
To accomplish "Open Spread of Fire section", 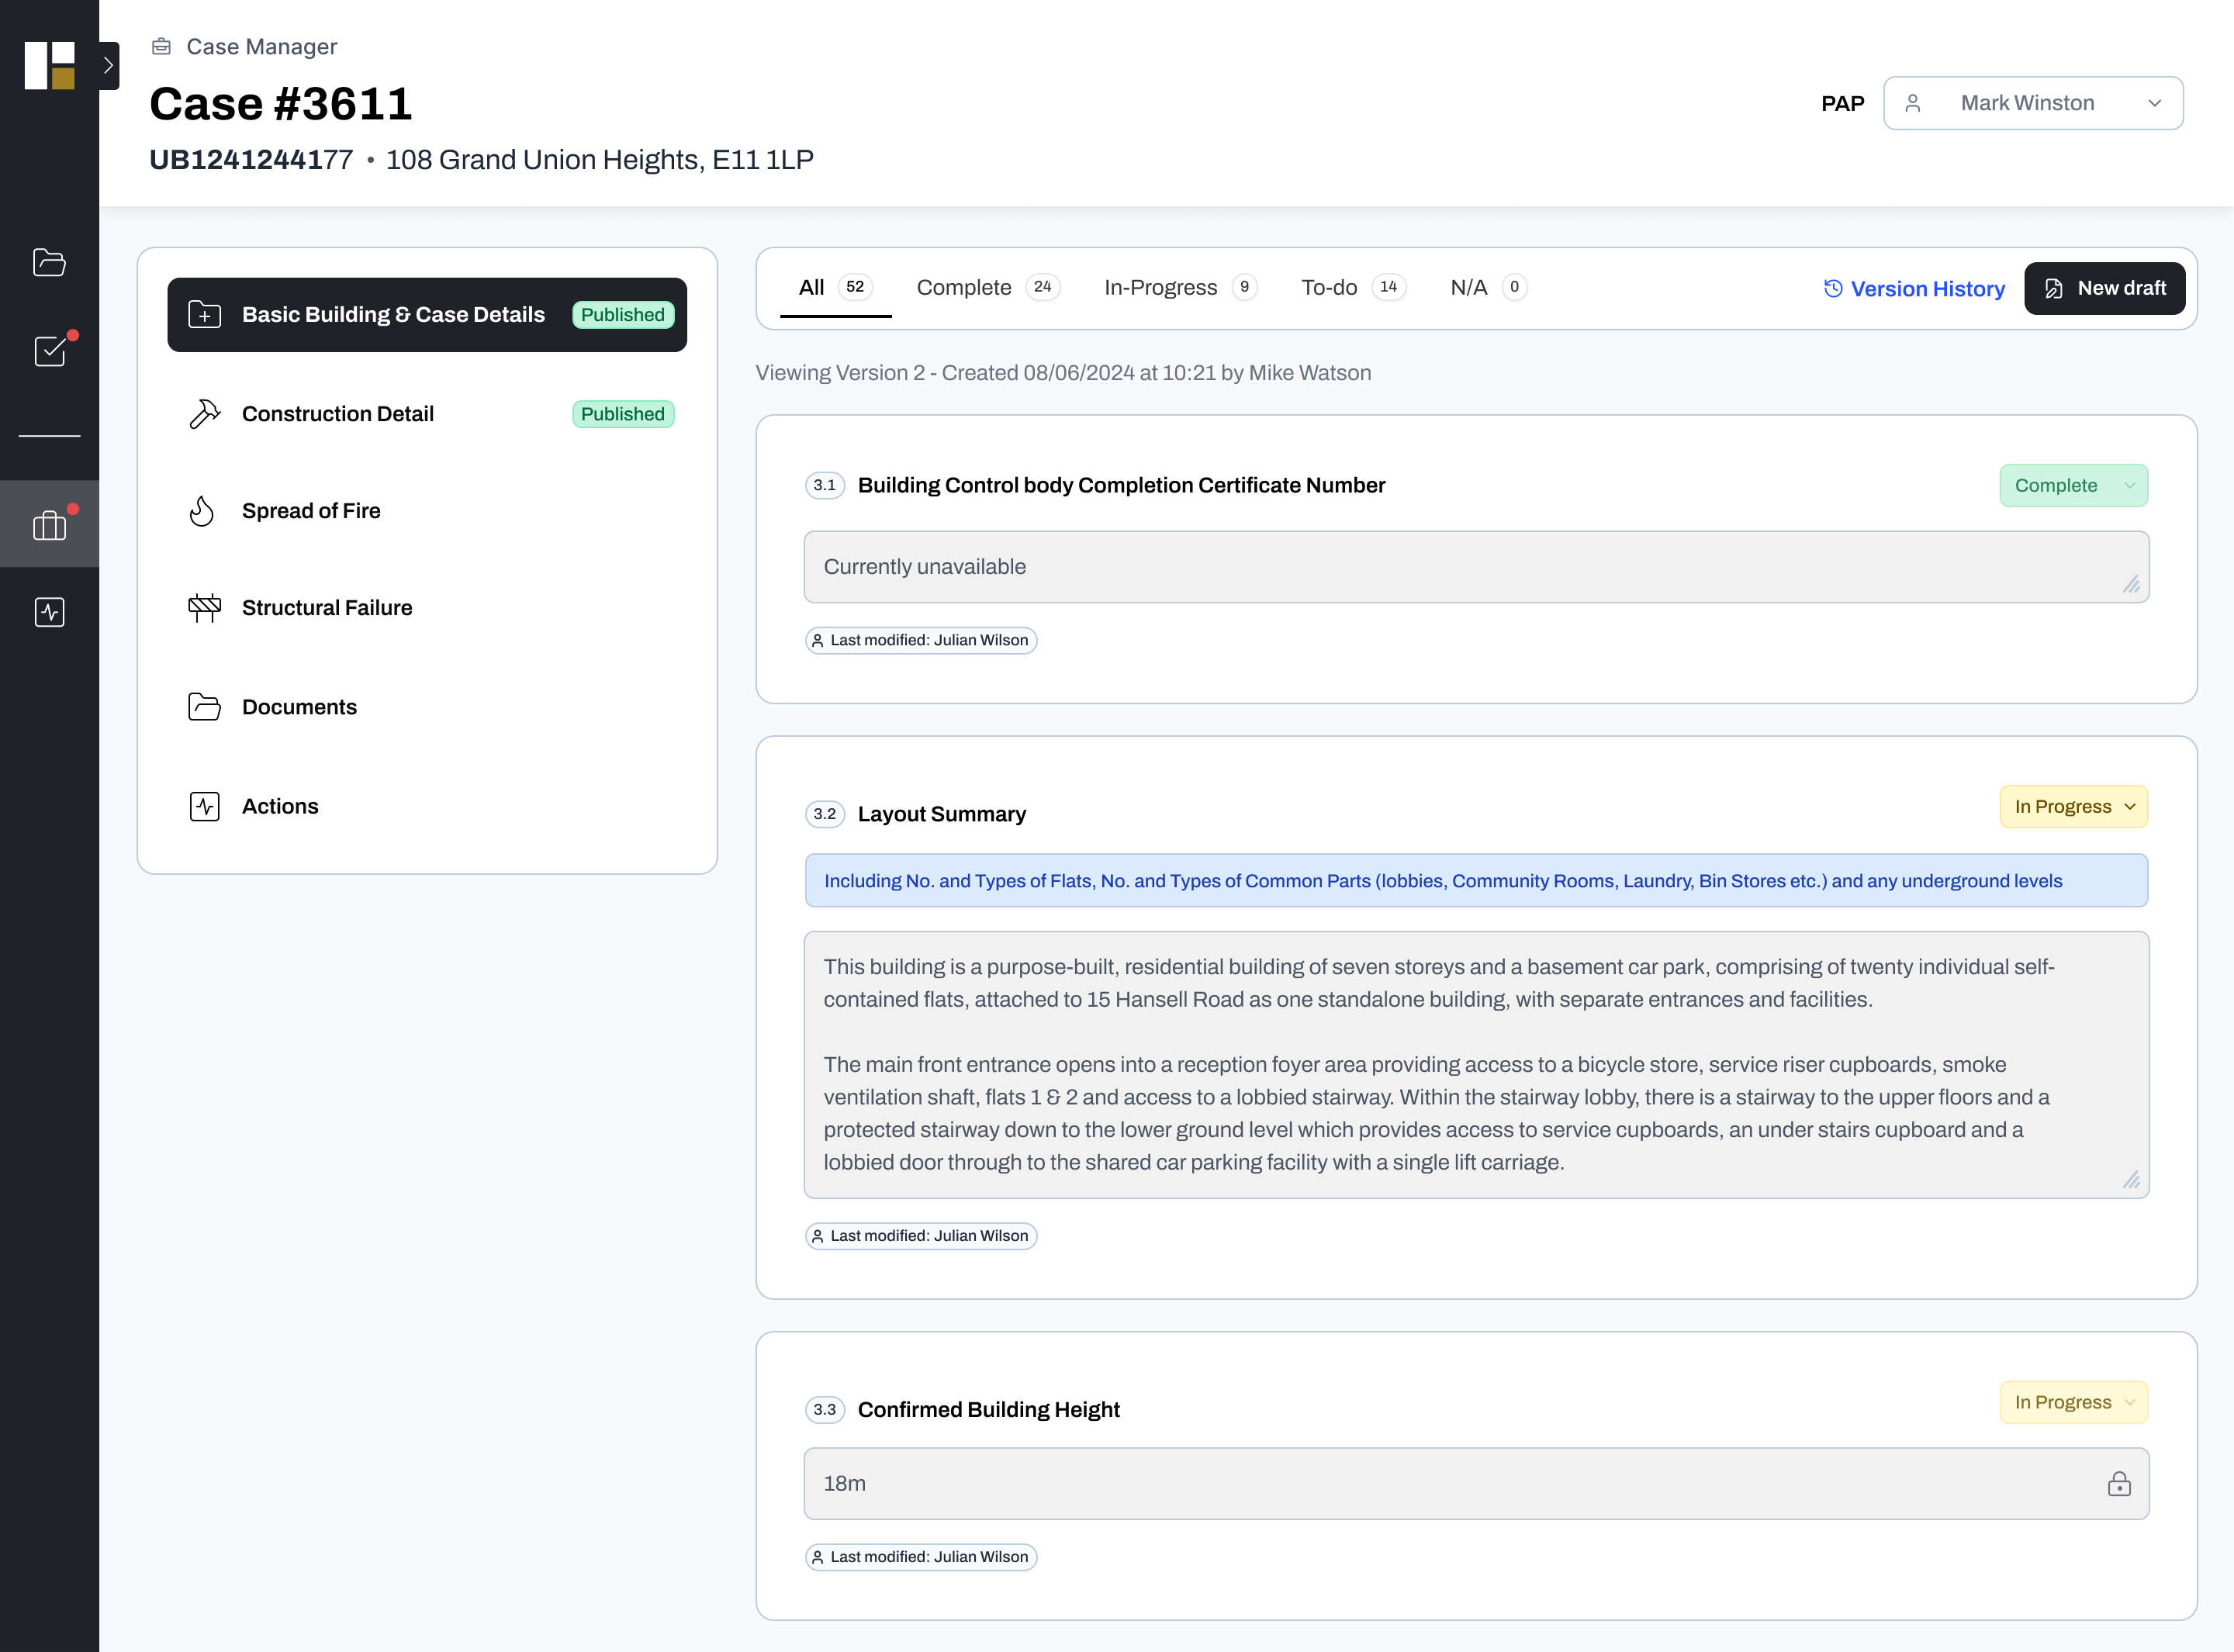I will point(427,511).
